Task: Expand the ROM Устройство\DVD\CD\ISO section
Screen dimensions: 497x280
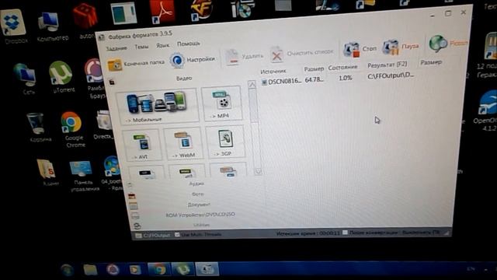Action: pos(200,215)
